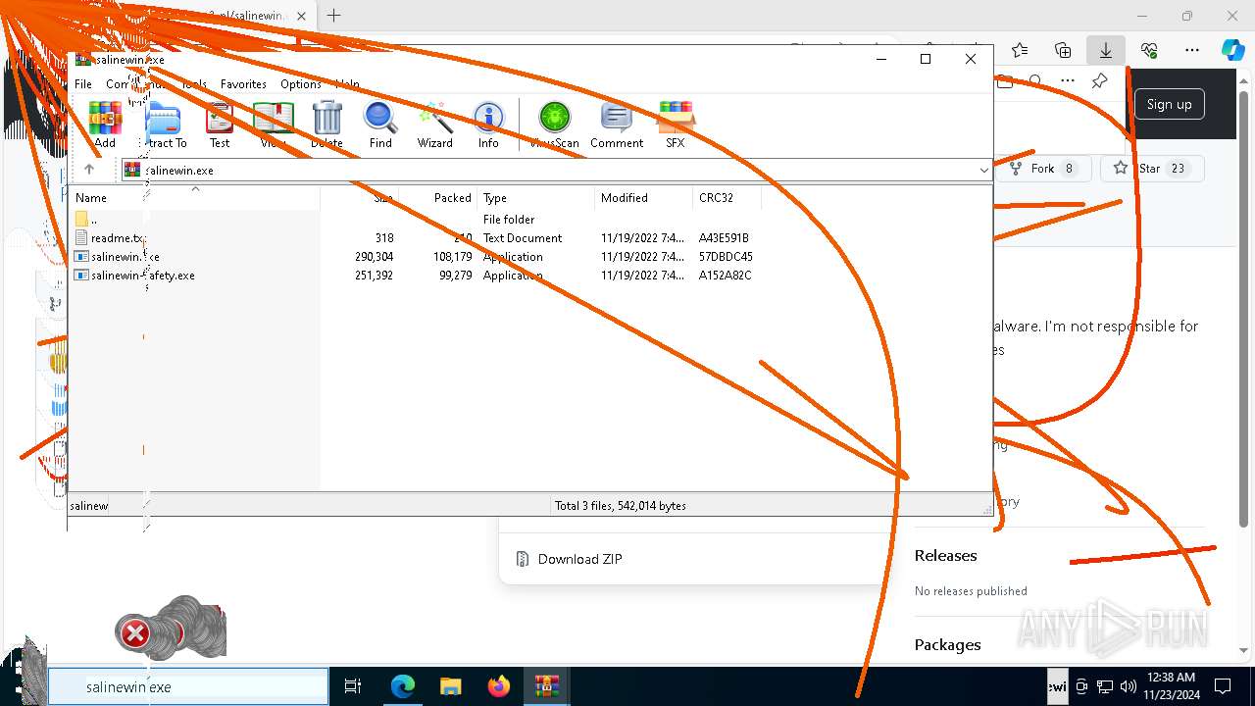This screenshot has height=706, width=1255.
Task: Open a new browser tab
Action: (x=333, y=16)
